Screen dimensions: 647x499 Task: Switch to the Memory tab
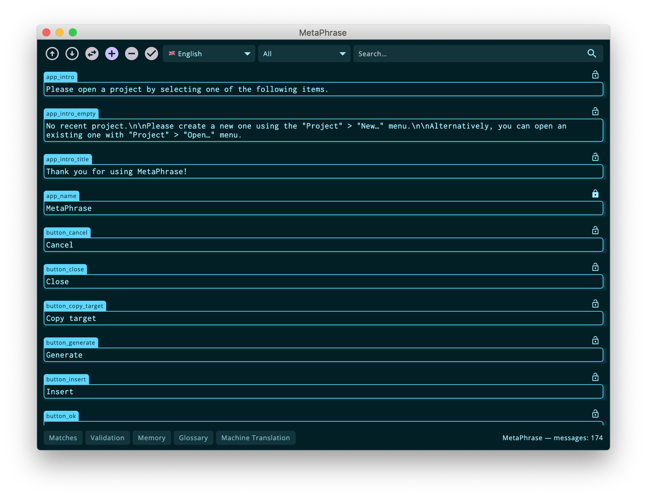tap(152, 438)
